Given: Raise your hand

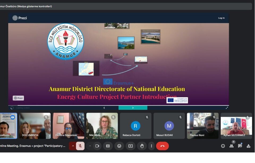Looking at the screenshot, I should (142, 146).
